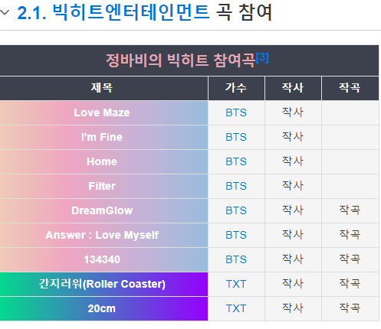Collapse section 2.1 with the chevron

click(5, 12)
